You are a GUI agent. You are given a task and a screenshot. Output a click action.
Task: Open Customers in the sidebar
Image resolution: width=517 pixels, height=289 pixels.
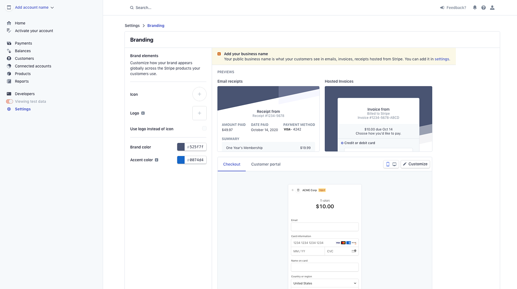tap(24, 58)
